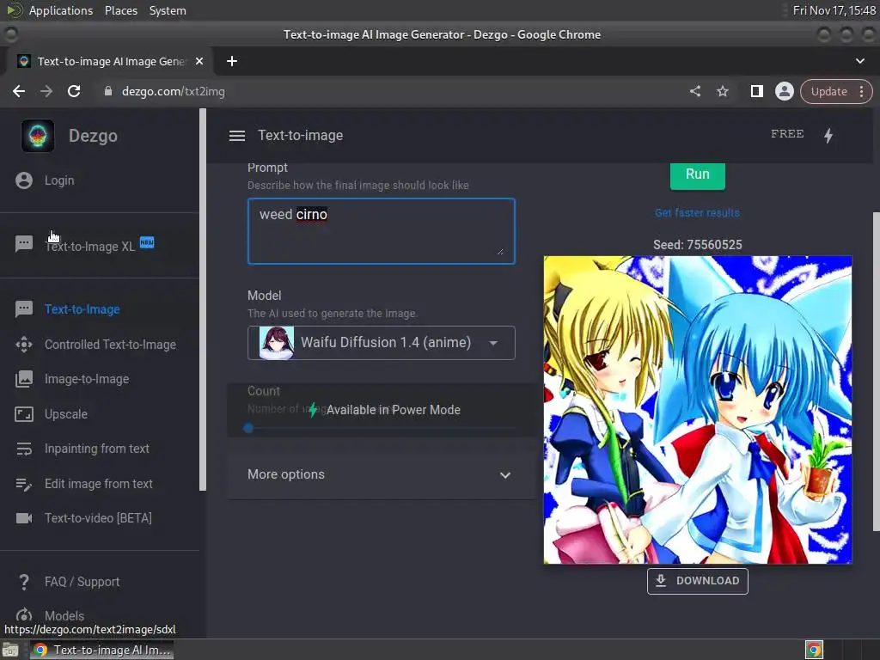Click the Power Mode lightning bolt icon
The image size is (880, 660).
pyautogui.click(x=828, y=135)
